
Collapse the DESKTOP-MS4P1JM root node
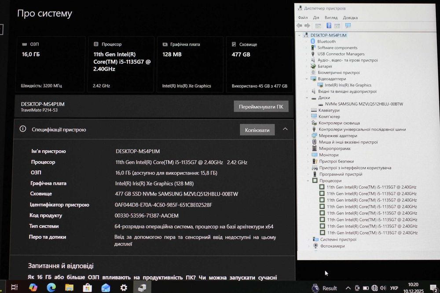[x=300, y=35]
